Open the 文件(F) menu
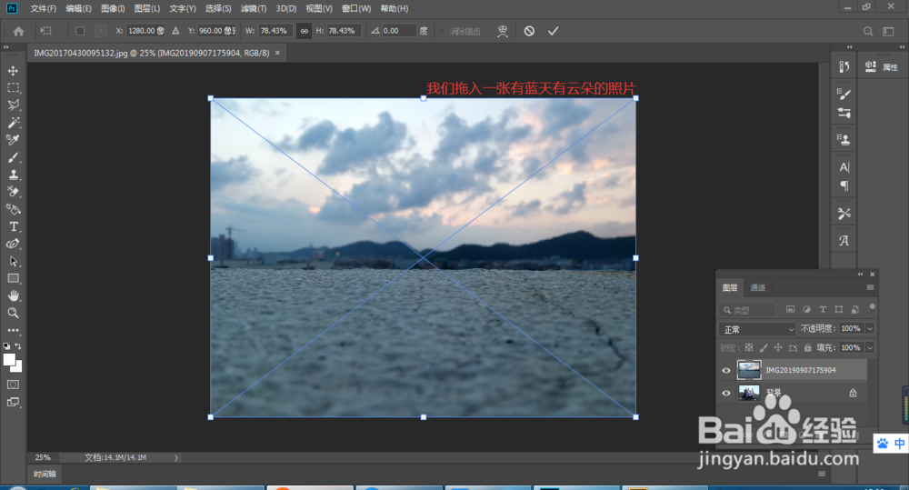 (x=44, y=9)
